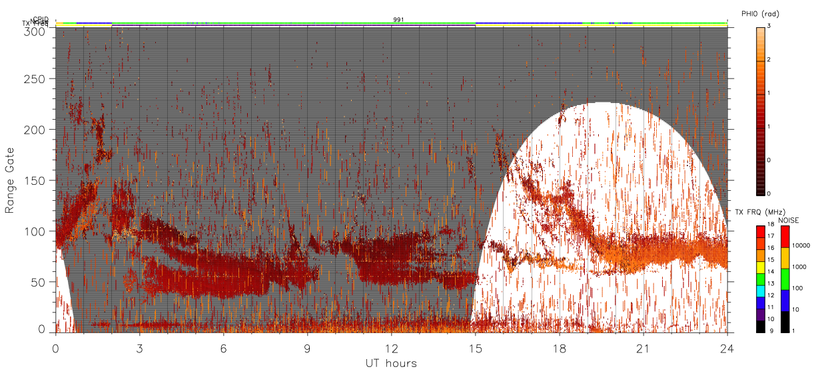The width and height of the screenshot is (818, 377).
Task: Click the 21 tick on UT hours axis
Action: coord(643,348)
